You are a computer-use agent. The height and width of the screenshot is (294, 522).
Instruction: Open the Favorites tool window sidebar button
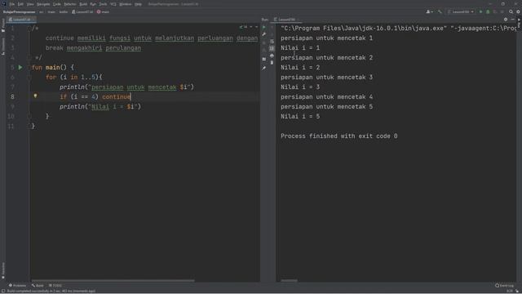[3, 270]
